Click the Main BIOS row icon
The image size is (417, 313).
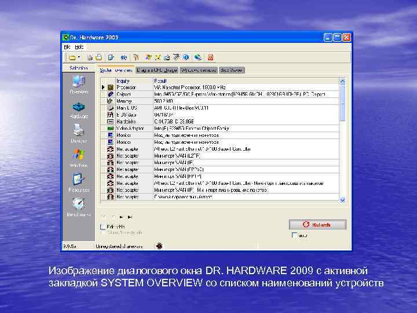(x=111, y=108)
